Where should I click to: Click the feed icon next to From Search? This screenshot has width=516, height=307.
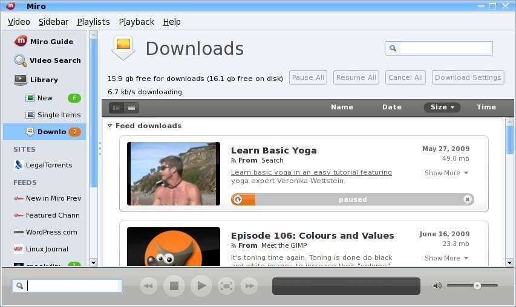(x=234, y=160)
